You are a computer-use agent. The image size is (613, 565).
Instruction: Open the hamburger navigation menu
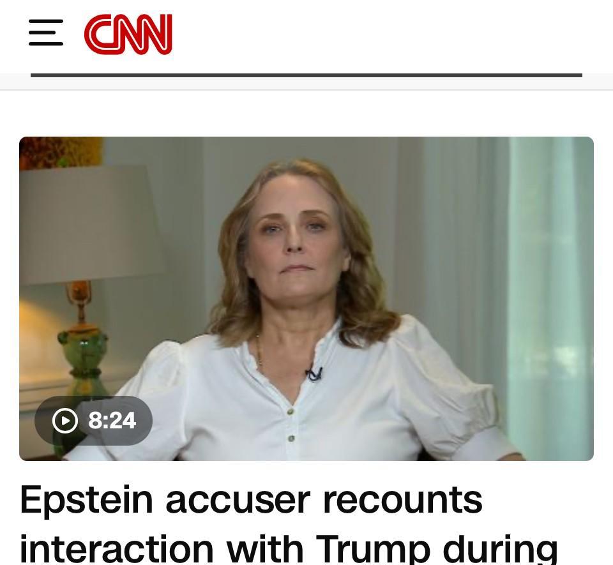pyautogui.click(x=46, y=33)
